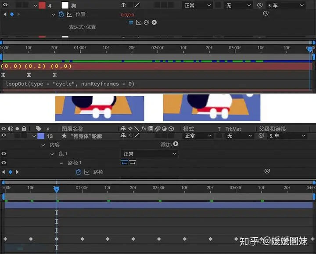Toggle quality switch on layer 狗
This screenshot has width=316, height=254.
tap(137, 5)
